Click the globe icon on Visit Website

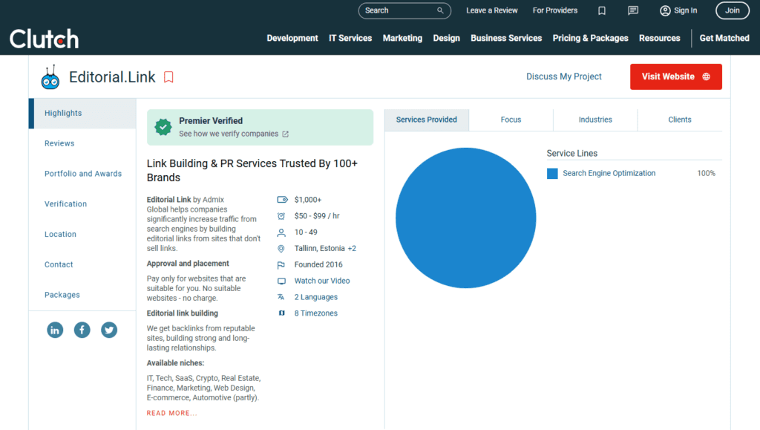pyautogui.click(x=707, y=76)
